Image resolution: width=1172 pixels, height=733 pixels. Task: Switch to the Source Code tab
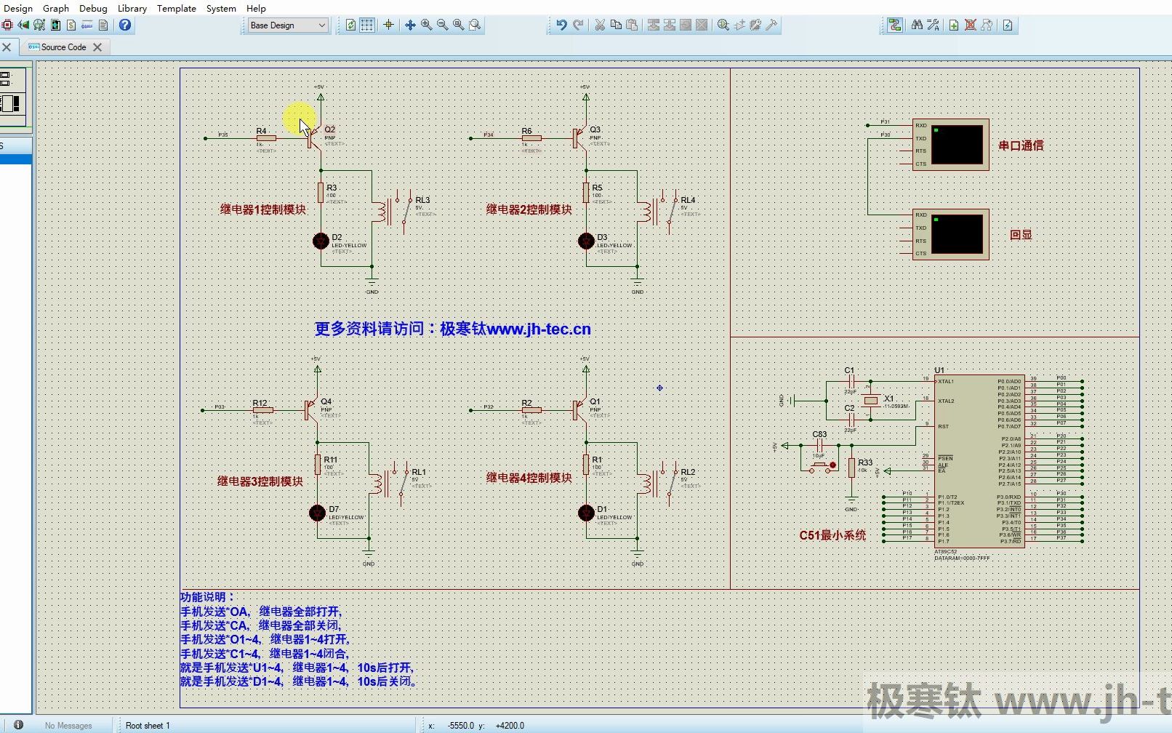(x=64, y=47)
